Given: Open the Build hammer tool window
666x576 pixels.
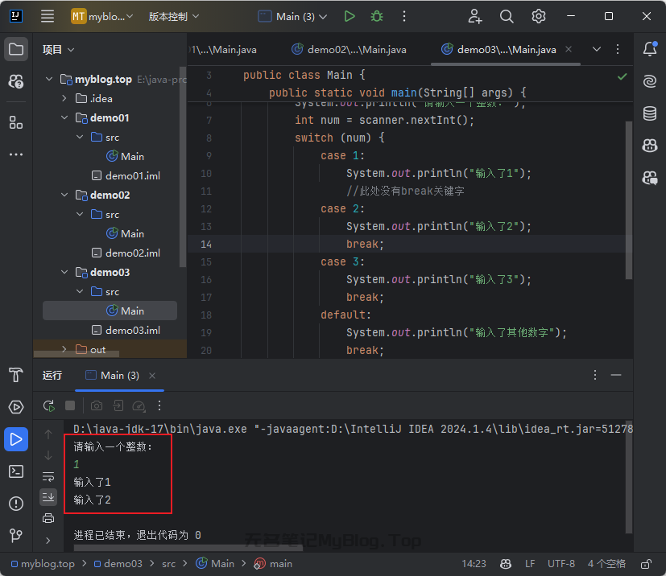Looking at the screenshot, I should pyautogui.click(x=16, y=375).
